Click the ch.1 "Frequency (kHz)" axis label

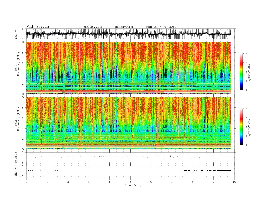click(19, 64)
